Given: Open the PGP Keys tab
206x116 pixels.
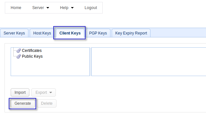Looking at the screenshot, I should click(x=98, y=33).
